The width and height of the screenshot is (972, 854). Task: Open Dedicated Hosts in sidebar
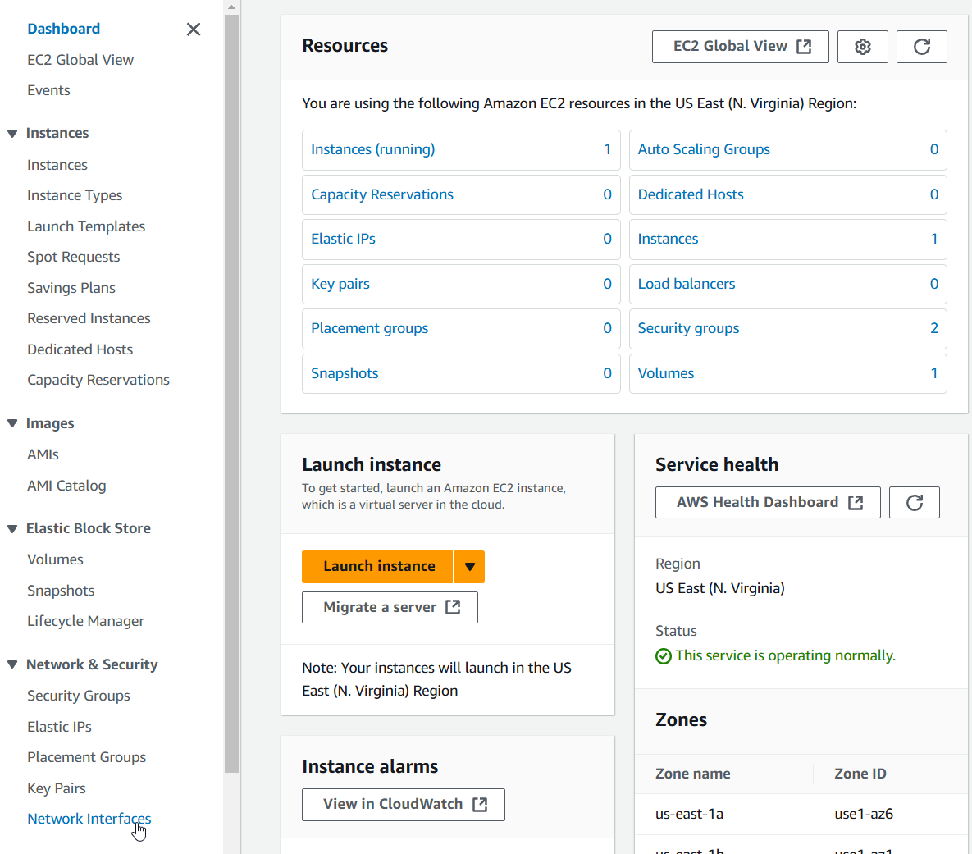click(80, 349)
